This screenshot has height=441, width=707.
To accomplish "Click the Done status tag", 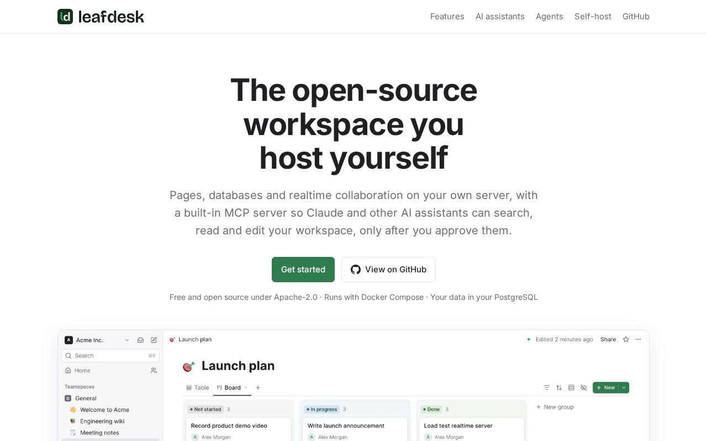I will [x=431, y=409].
